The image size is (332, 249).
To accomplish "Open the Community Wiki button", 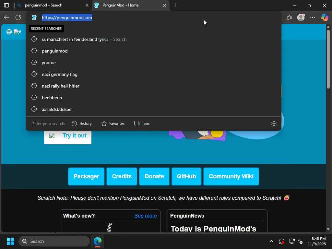I will pyautogui.click(x=231, y=176).
